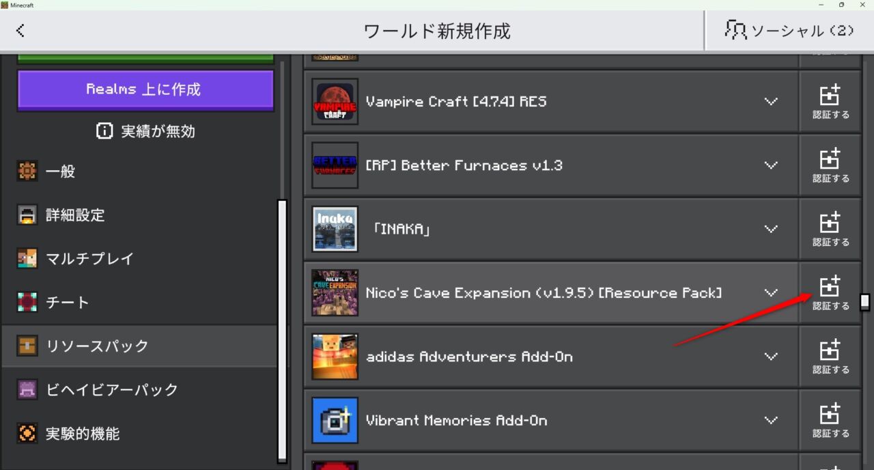Click the Minecraft title bar icon
The width and height of the screenshot is (874, 470).
(4, 5)
